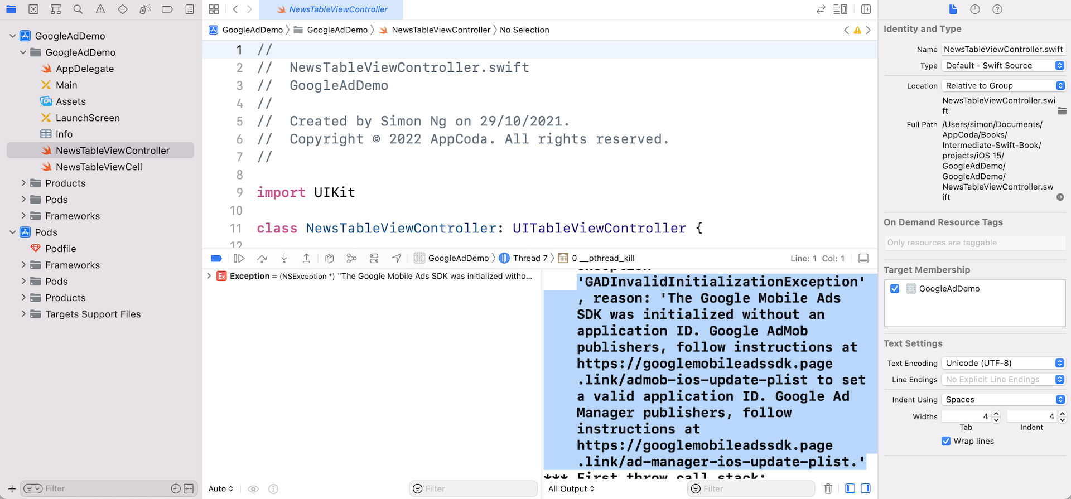Click the Debug Memory Graph icon
Image resolution: width=1071 pixels, height=499 pixels.
coord(351,258)
